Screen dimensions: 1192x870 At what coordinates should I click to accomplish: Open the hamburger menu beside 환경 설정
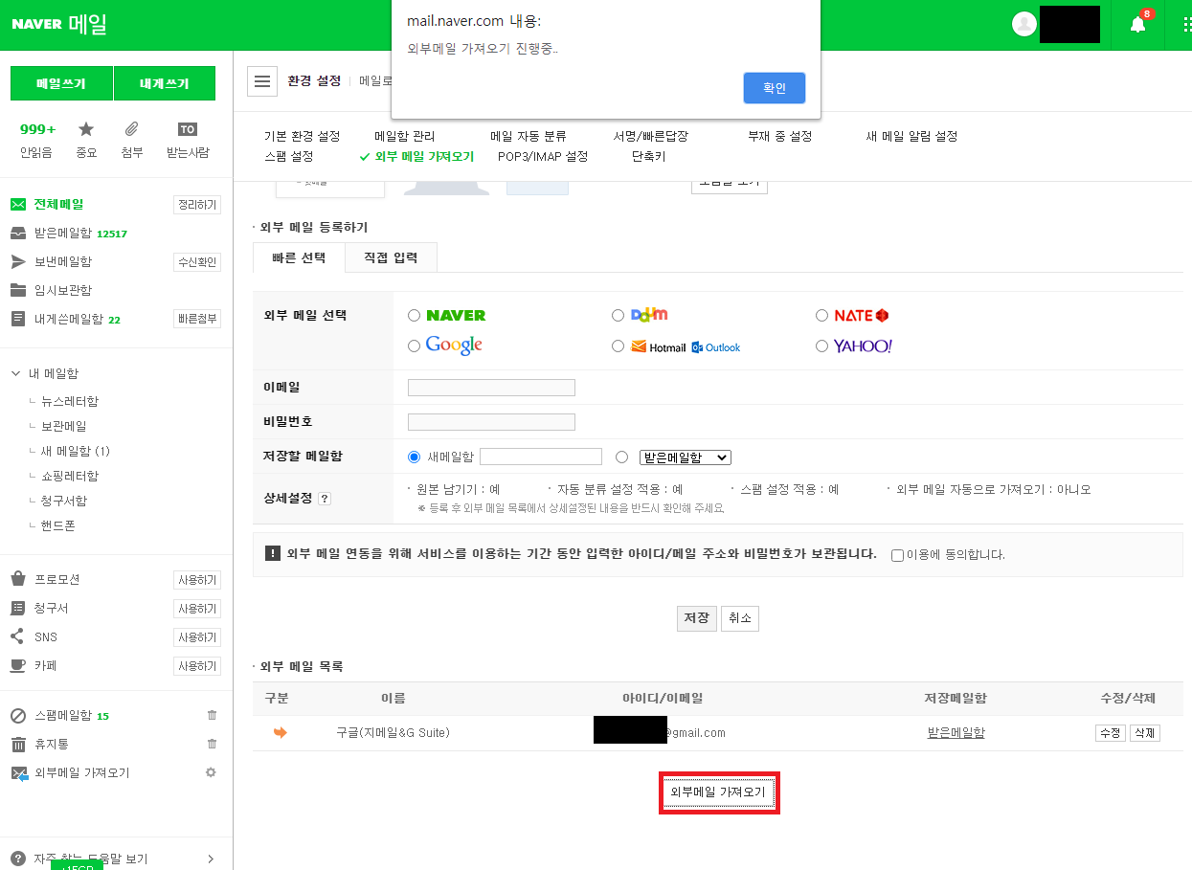[262, 80]
